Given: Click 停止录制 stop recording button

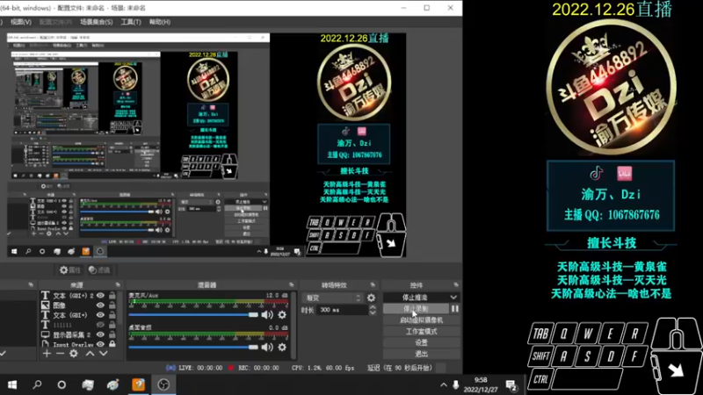Looking at the screenshot, I should [416, 309].
